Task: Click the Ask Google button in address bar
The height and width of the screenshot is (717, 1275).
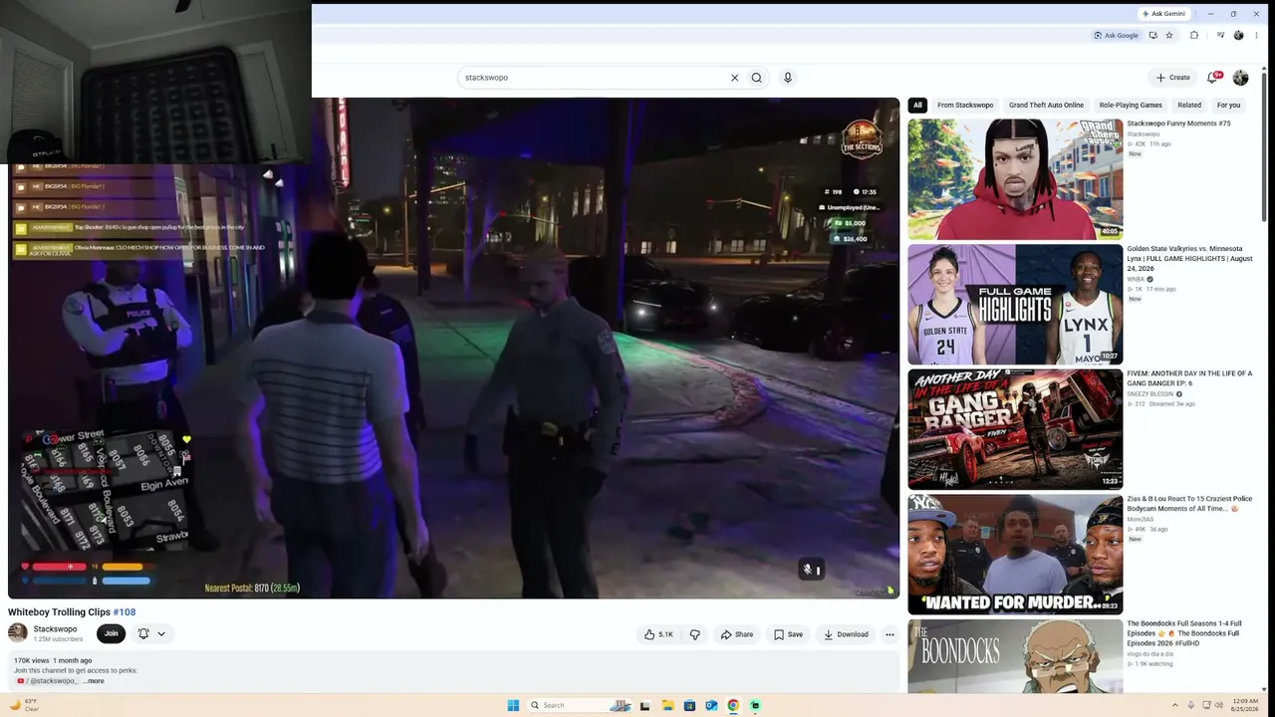Action: tap(1116, 35)
